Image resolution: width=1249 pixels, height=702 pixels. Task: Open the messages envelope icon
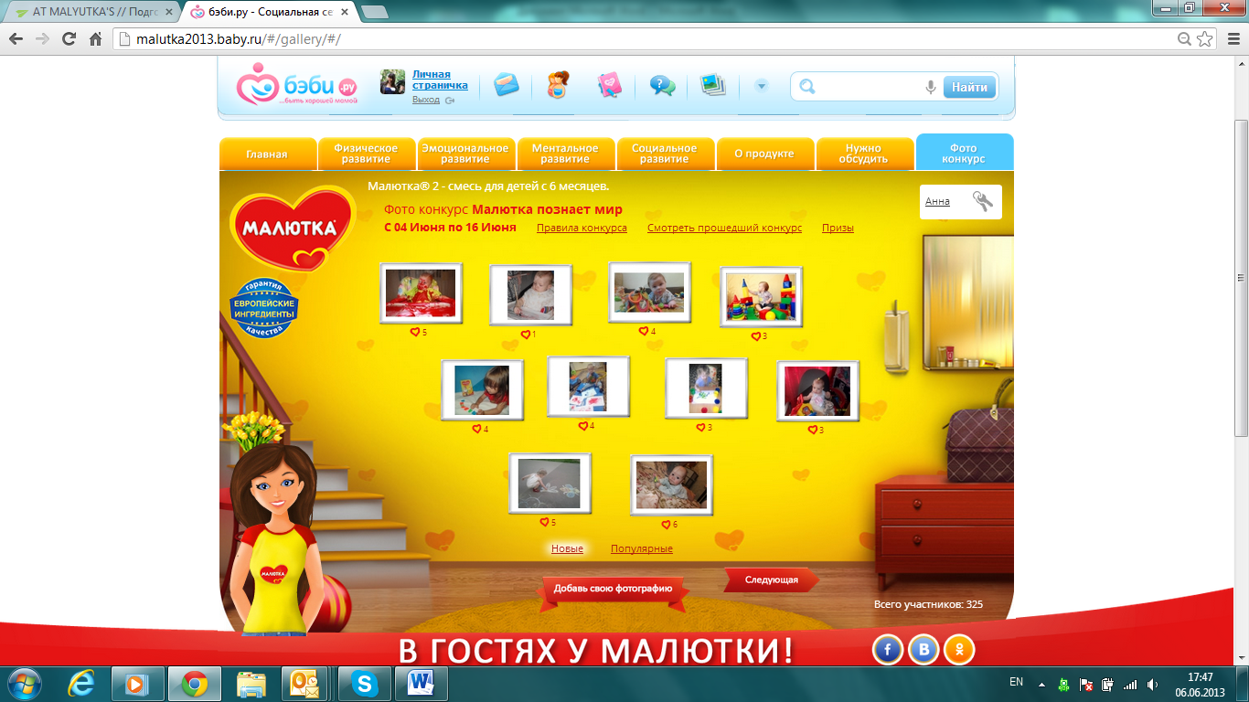[x=506, y=85]
